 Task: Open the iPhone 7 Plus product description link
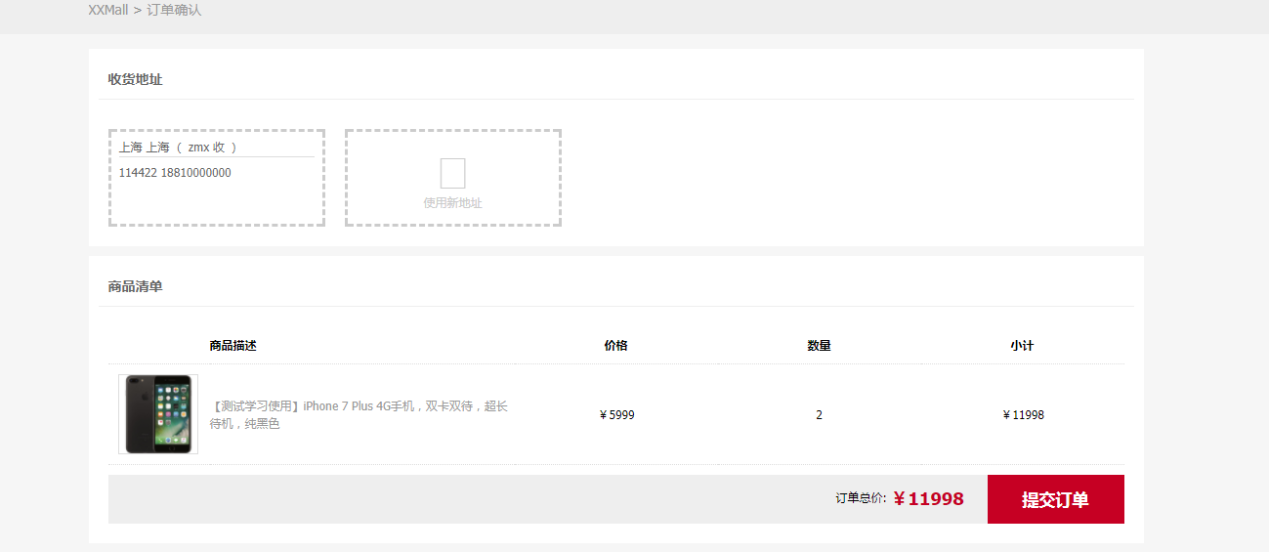click(359, 415)
